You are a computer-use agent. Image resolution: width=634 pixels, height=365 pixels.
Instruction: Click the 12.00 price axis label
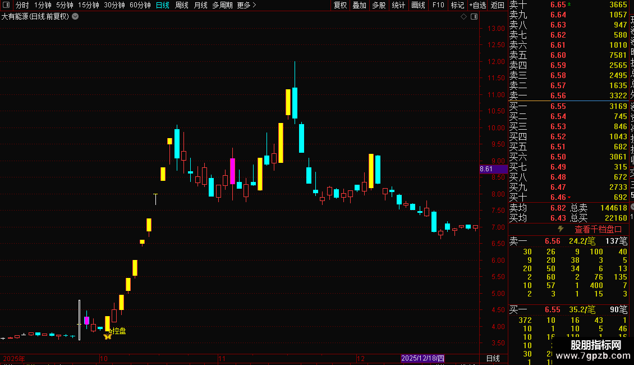click(496, 62)
